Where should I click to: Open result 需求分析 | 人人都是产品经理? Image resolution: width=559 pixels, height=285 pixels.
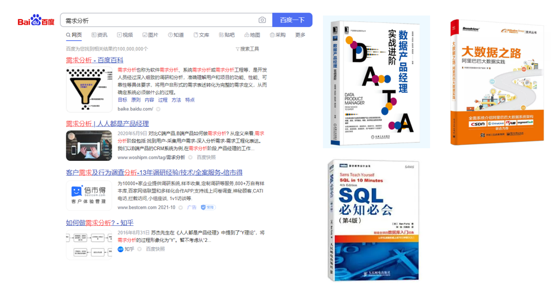(x=107, y=124)
